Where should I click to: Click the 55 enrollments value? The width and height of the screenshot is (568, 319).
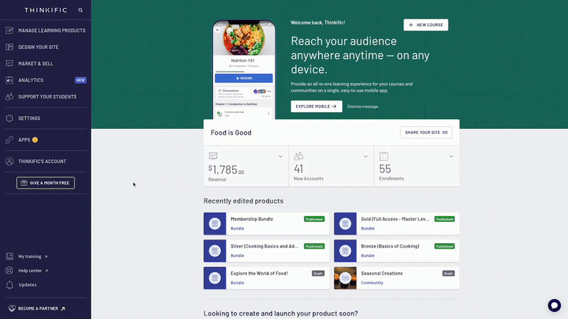pos(385,169)
